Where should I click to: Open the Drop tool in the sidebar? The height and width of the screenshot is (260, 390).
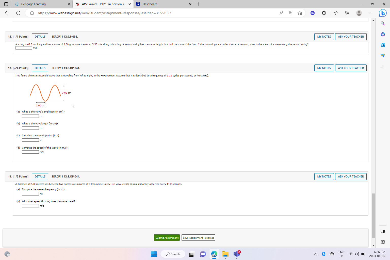383,56
